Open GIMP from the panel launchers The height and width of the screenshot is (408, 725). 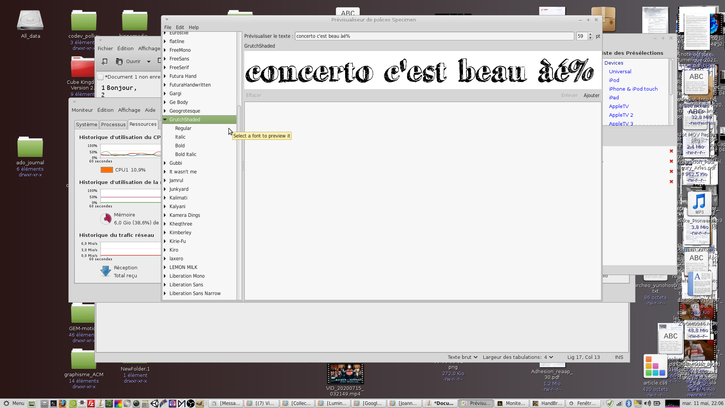click(199, 403)
